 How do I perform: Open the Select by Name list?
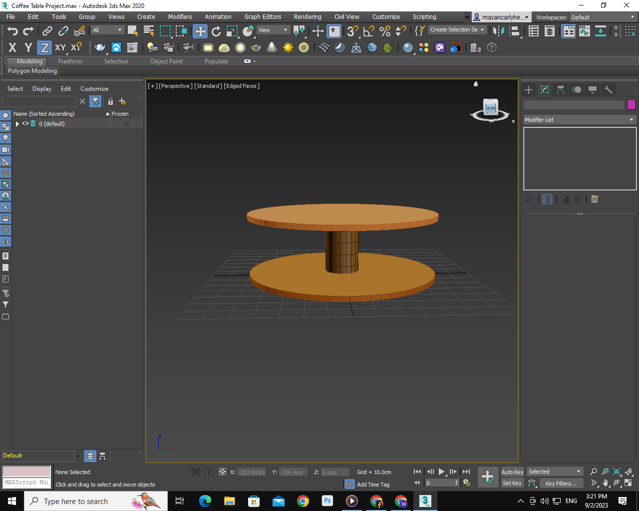pos(149,31)
